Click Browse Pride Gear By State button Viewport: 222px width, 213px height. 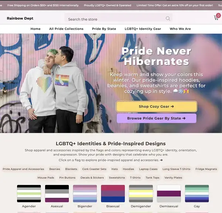coord(157,118)
